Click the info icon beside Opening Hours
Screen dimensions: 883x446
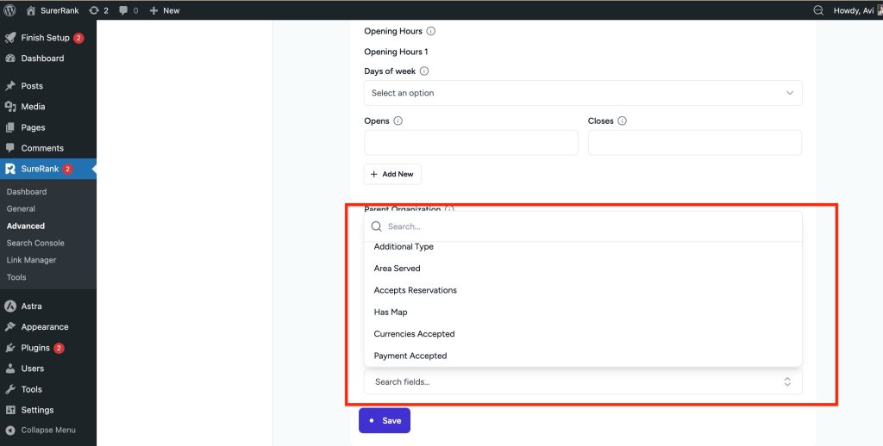(x=431, y=31)
